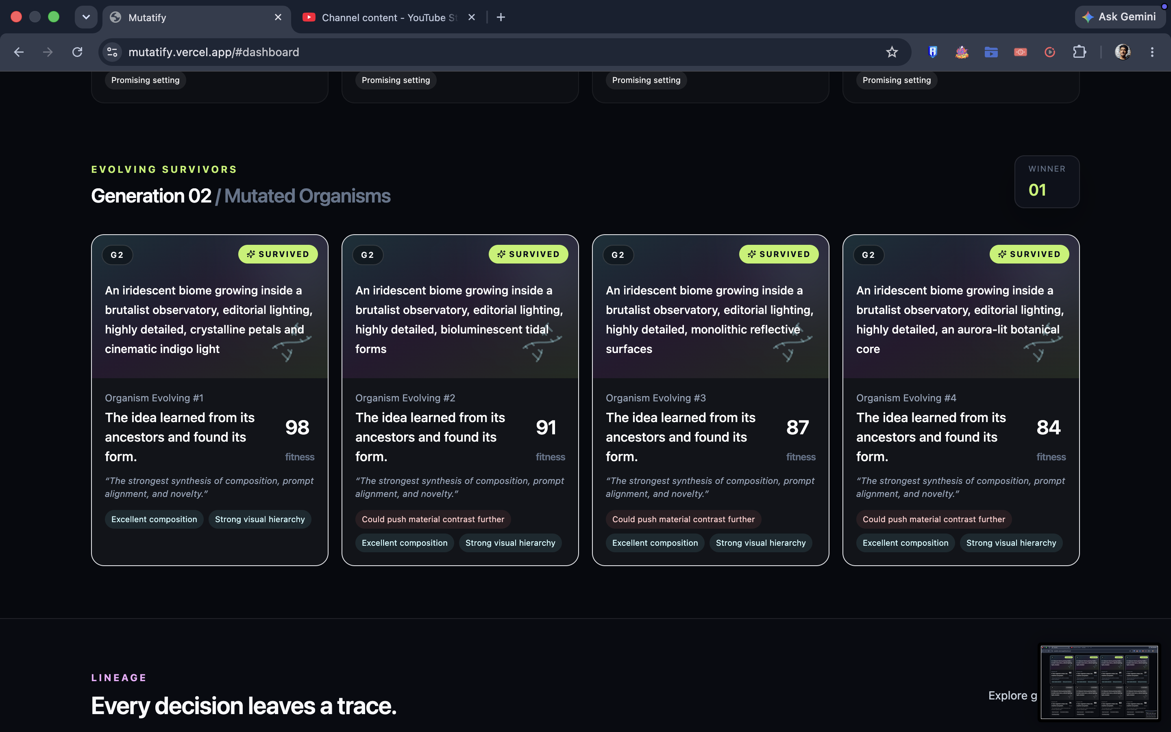The image size is (1171, 732).
Task: Select fitness score 91
Action: point(546,427)
